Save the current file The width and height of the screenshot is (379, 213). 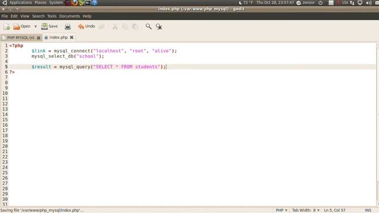(x=50, y=26)
